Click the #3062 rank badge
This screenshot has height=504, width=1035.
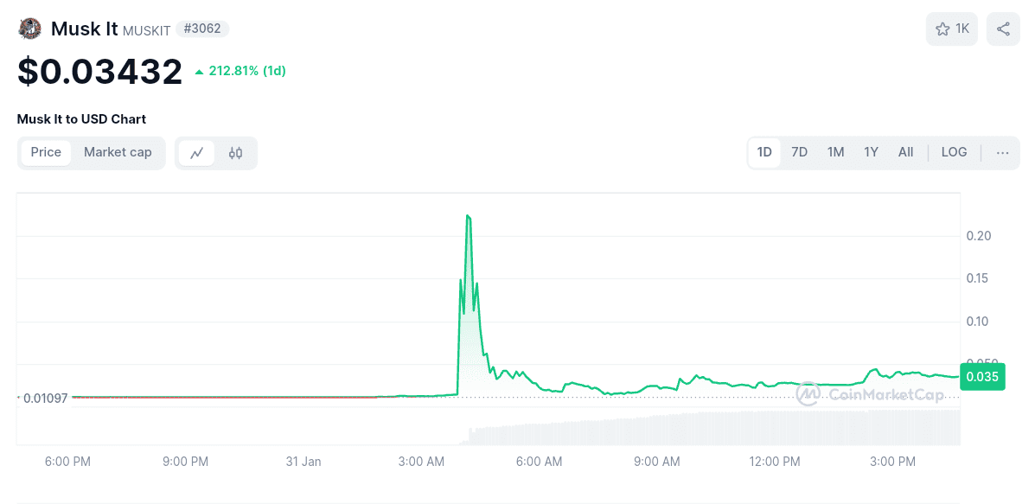pos(201,28)
